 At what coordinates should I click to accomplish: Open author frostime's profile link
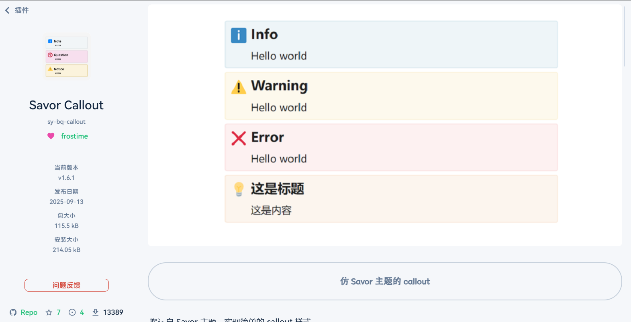(x=74, y=136)
